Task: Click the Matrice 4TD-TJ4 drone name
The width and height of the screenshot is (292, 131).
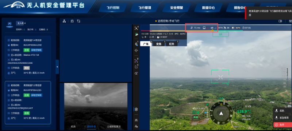Action: click(x=31, y=55)
